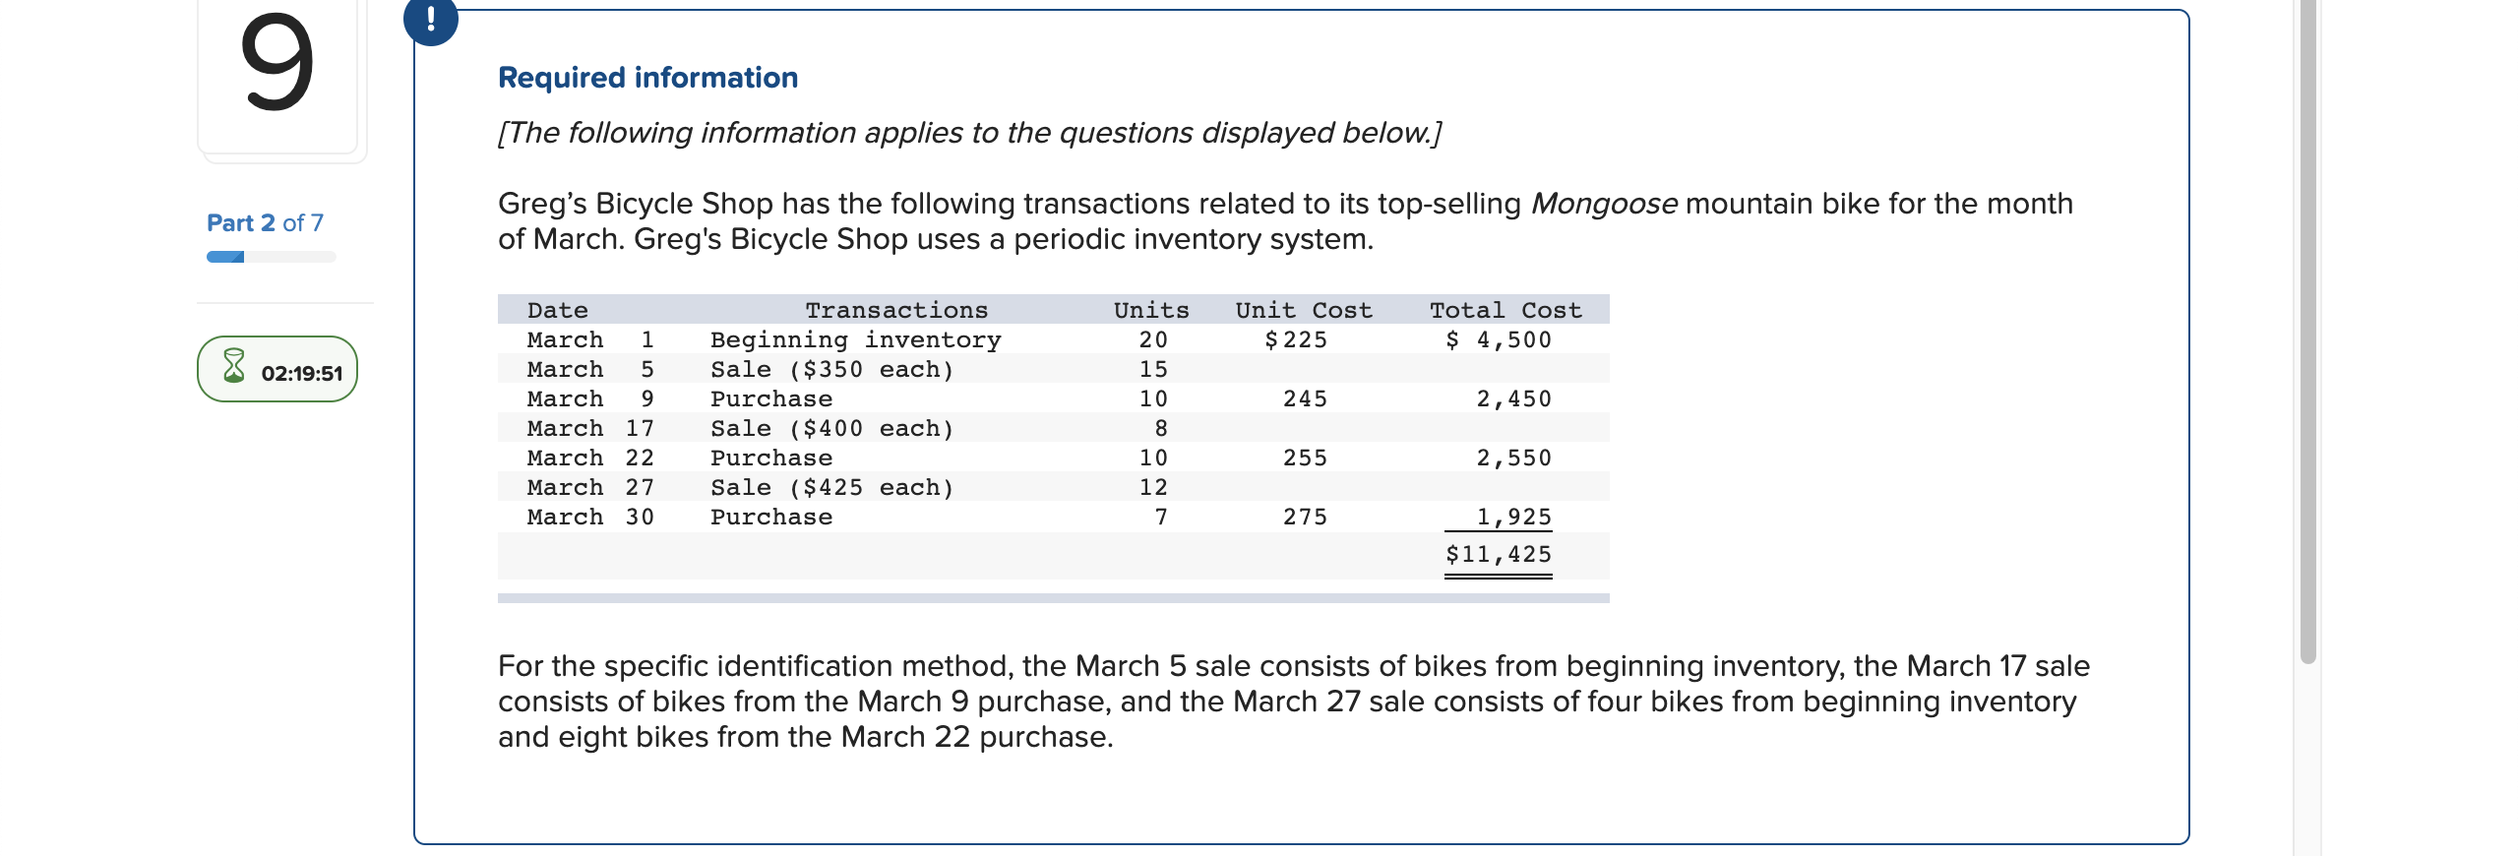This screenshot has height=856, width=2518.
Task: Click the Transactions column header
Action: [896, 309]
